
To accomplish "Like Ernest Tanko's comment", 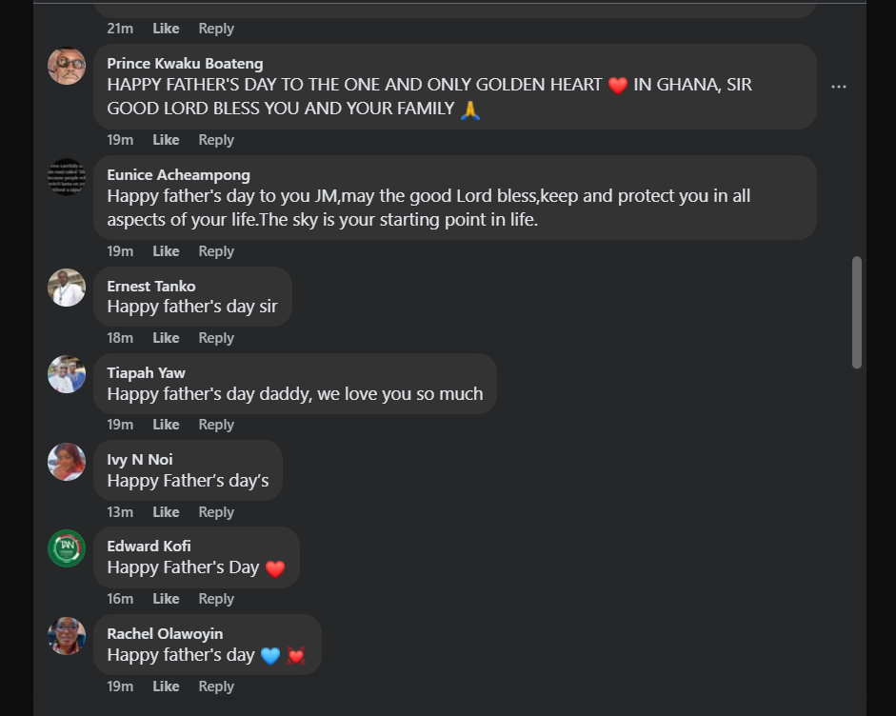I will click(x=166, y=338).
